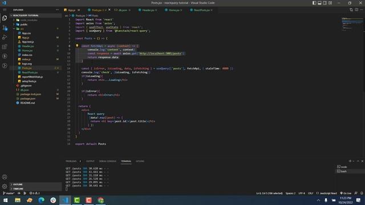Open .gitignore in the explorer

36,85
